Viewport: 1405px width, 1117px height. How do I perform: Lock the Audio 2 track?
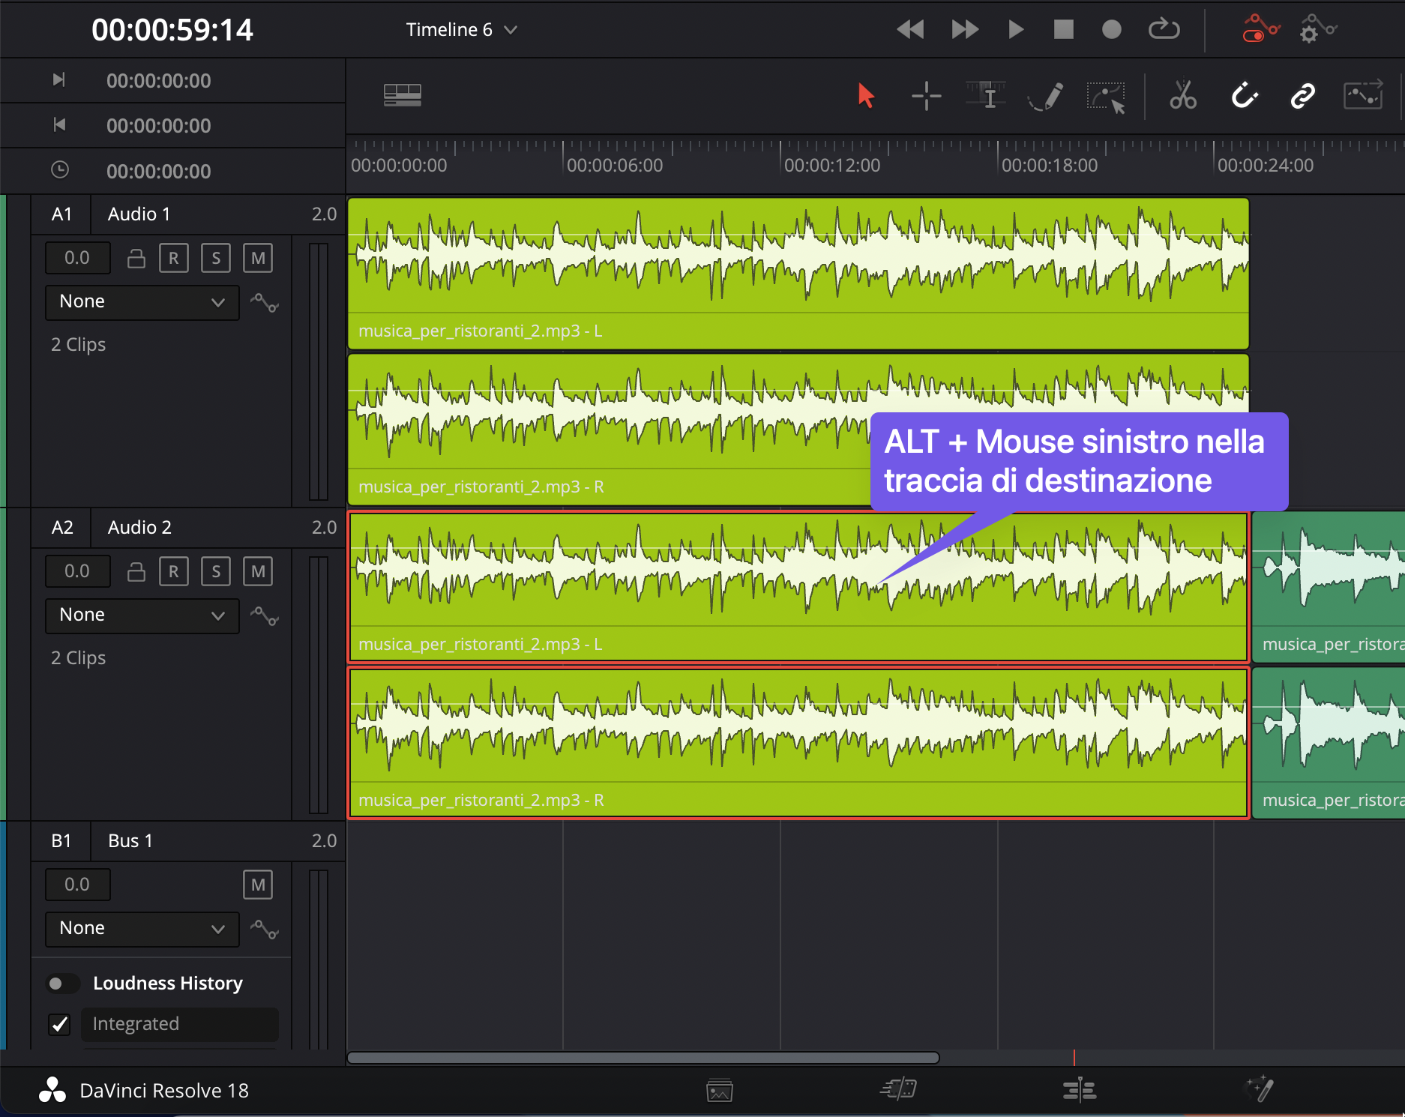tap(136, 571)
